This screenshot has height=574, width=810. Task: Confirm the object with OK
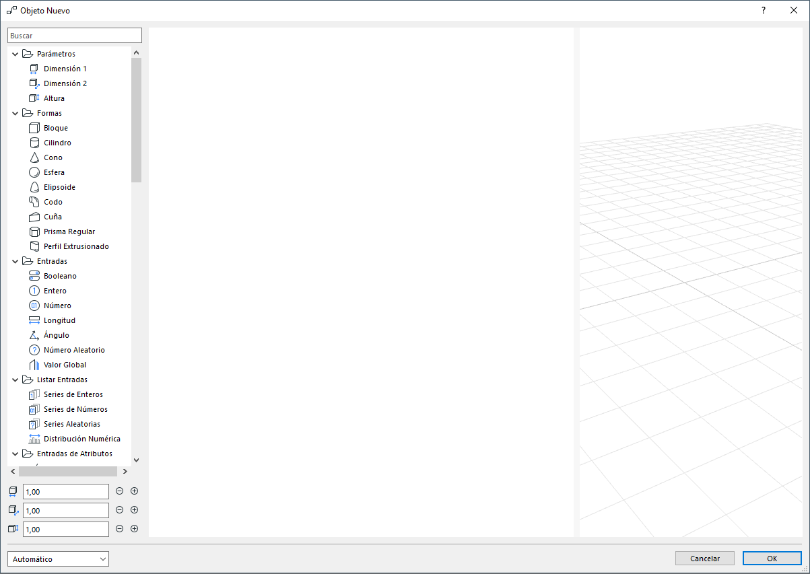(772, 558)
